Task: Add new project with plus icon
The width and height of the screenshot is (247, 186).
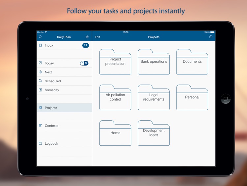Action: (x=211, y=37)
